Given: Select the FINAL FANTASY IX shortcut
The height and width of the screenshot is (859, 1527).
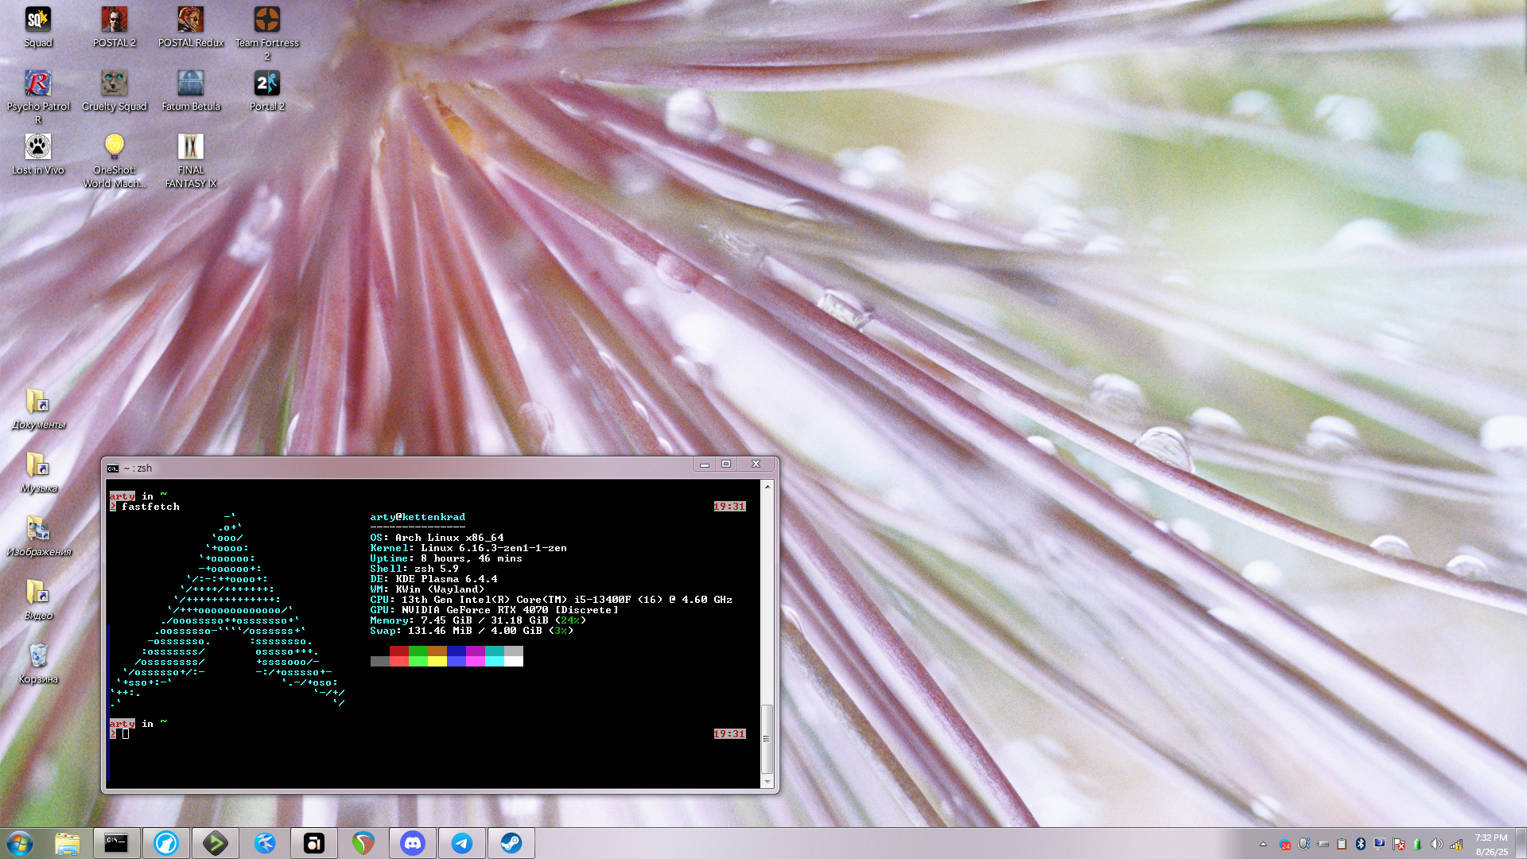Looking at the screenshot, I should (191, 147).
